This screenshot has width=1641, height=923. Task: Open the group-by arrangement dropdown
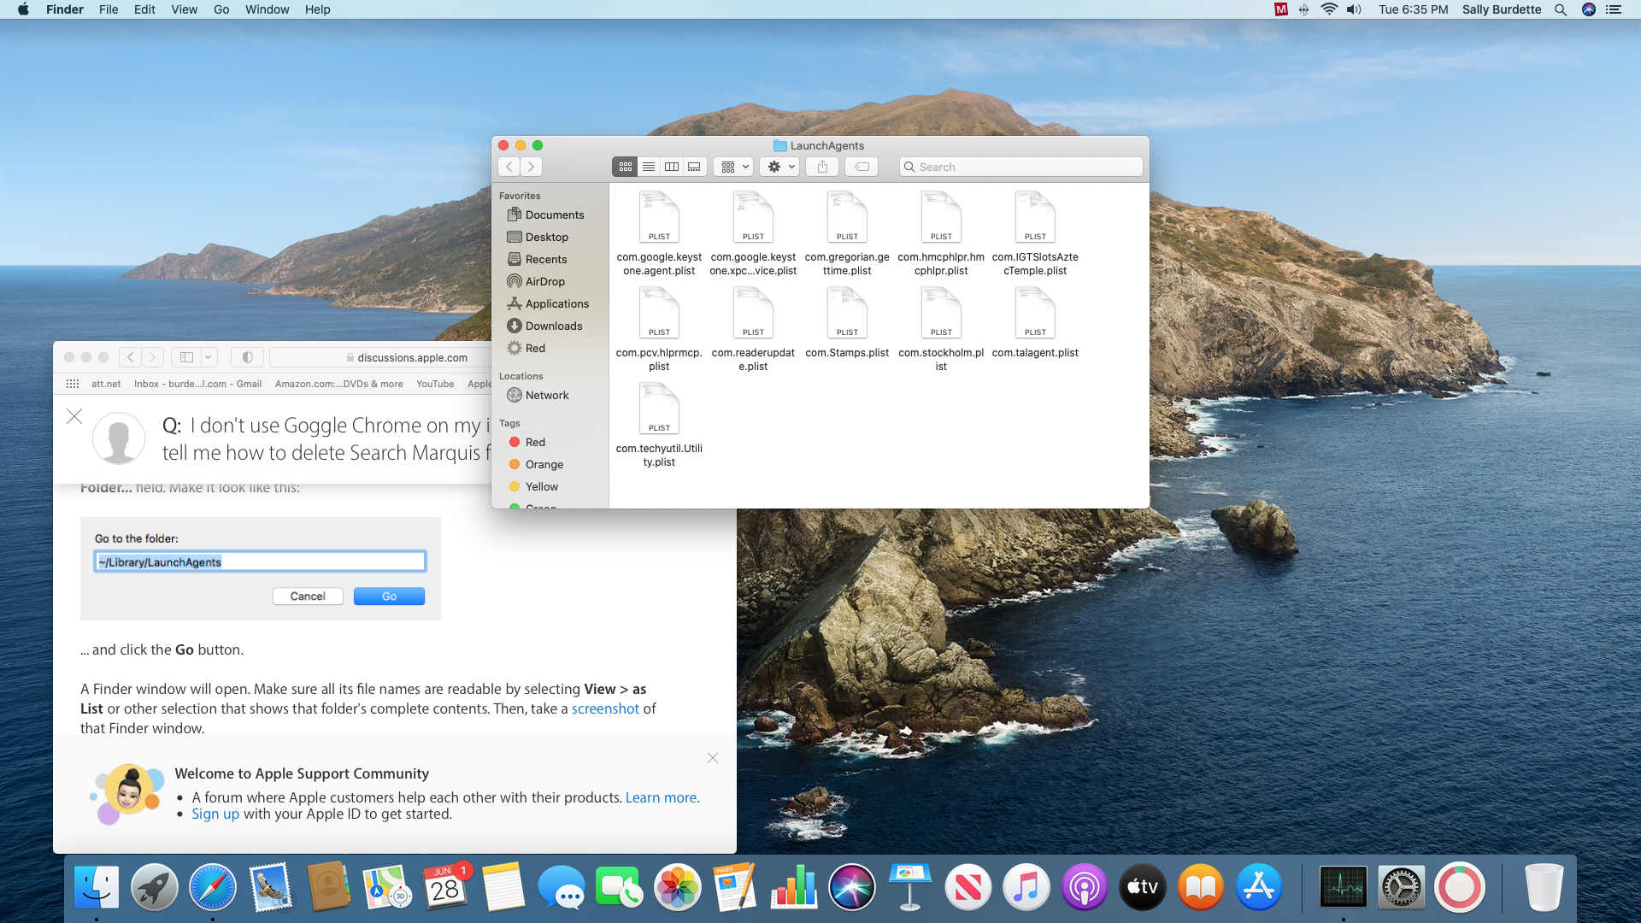[x=734, y=167]
